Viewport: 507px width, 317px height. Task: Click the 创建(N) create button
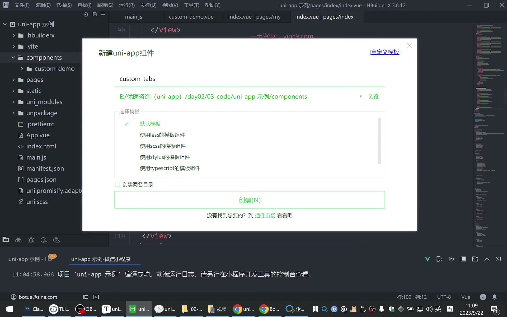click(x=250, y=200)
